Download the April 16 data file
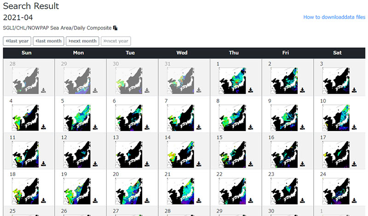Screen dimensions: 368x216 click(x=303, y=164)
